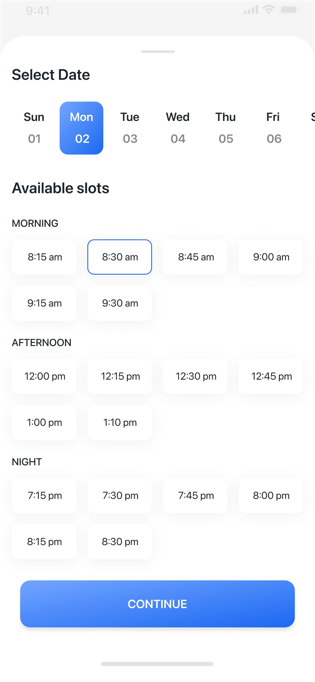The width and height of the screenshot is (315, 682).
Task: Tap the sheet drag handle at top
Action: (158, 52)
